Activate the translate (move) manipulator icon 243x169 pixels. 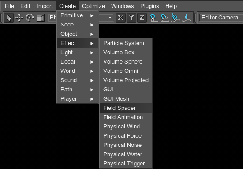tap(19, 18)
